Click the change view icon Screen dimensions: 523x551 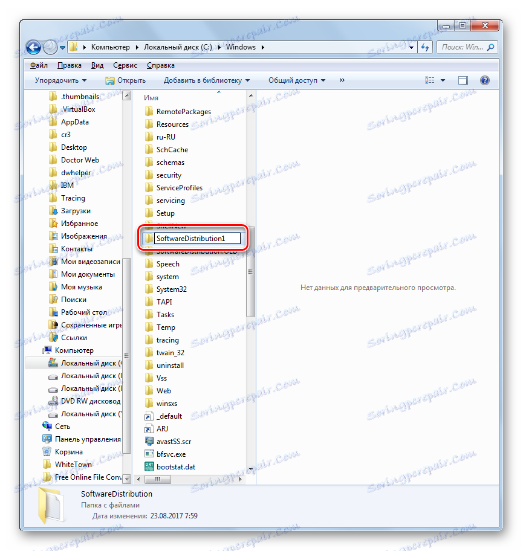429,80
